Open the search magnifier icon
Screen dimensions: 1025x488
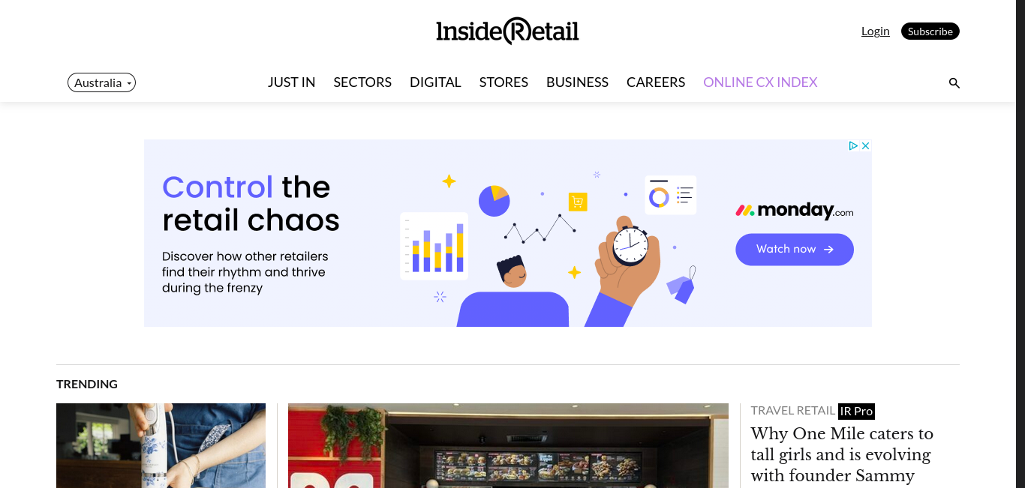[954, 83]
